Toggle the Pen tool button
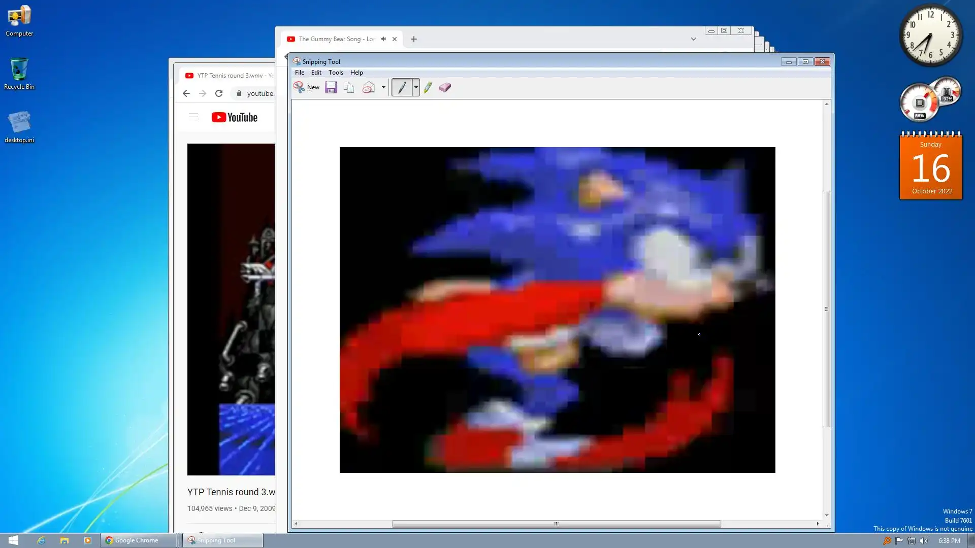 402,87
